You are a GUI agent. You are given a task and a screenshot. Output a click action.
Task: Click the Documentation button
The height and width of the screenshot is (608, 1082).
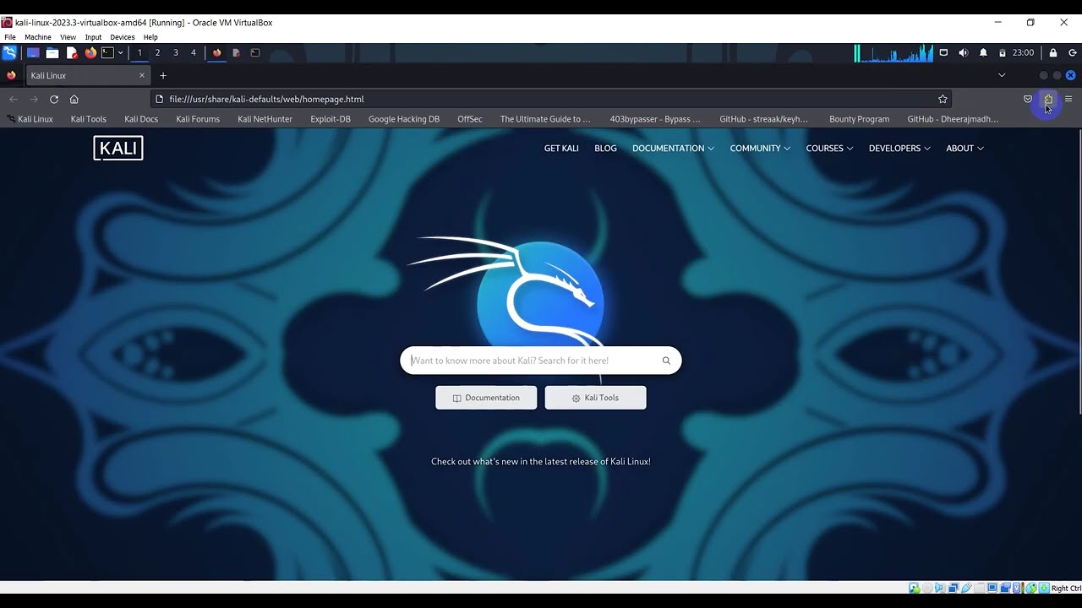pyautogui.click(x=486, y=398)
